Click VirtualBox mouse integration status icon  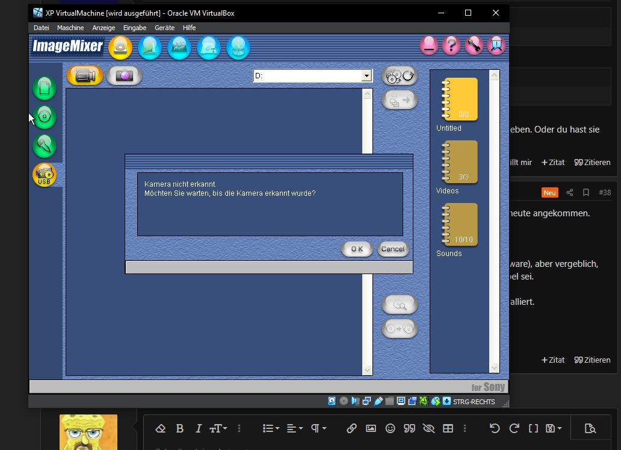pyautogui.click(x=436, y=401)
